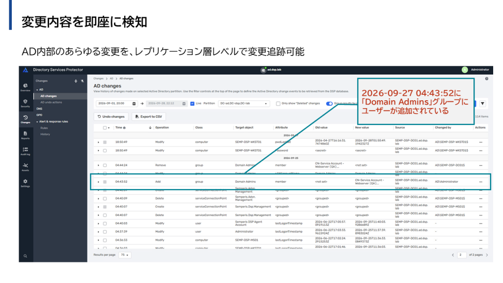Expand the 18:50:49 pwdLastSet row
Viewport: 503px width, 283px height.
pos(98,142)
